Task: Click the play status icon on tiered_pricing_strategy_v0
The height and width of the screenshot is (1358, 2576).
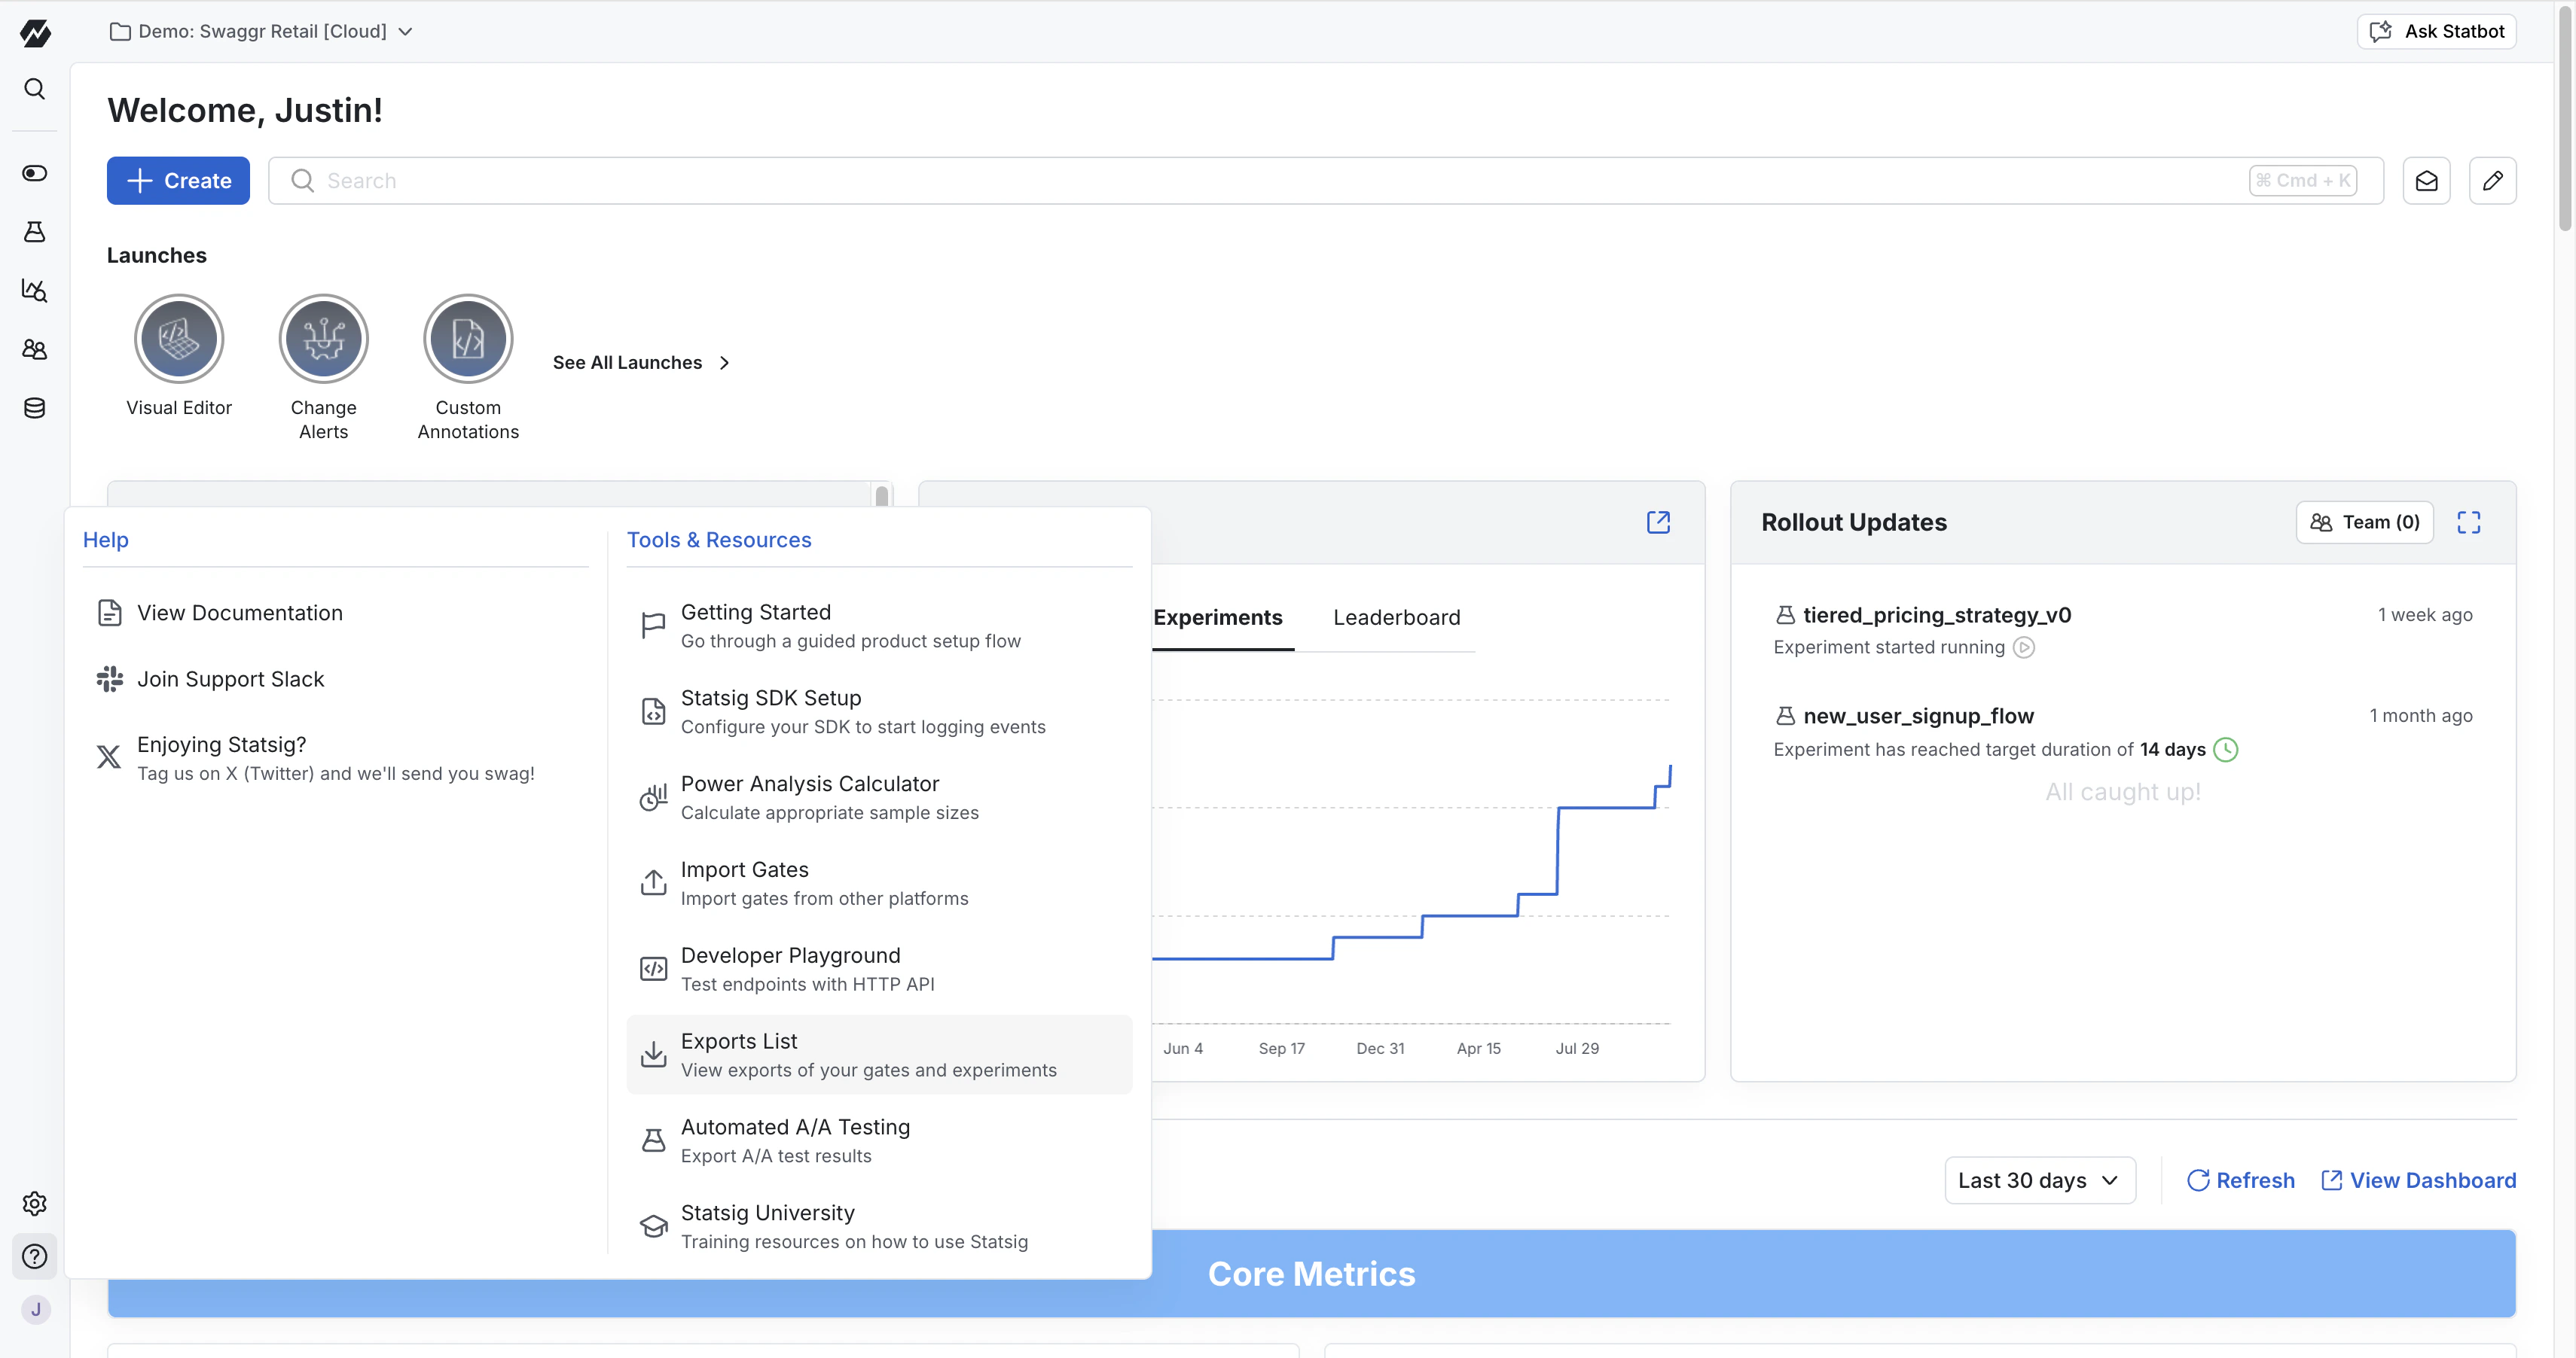Action: click(2025, 647)
